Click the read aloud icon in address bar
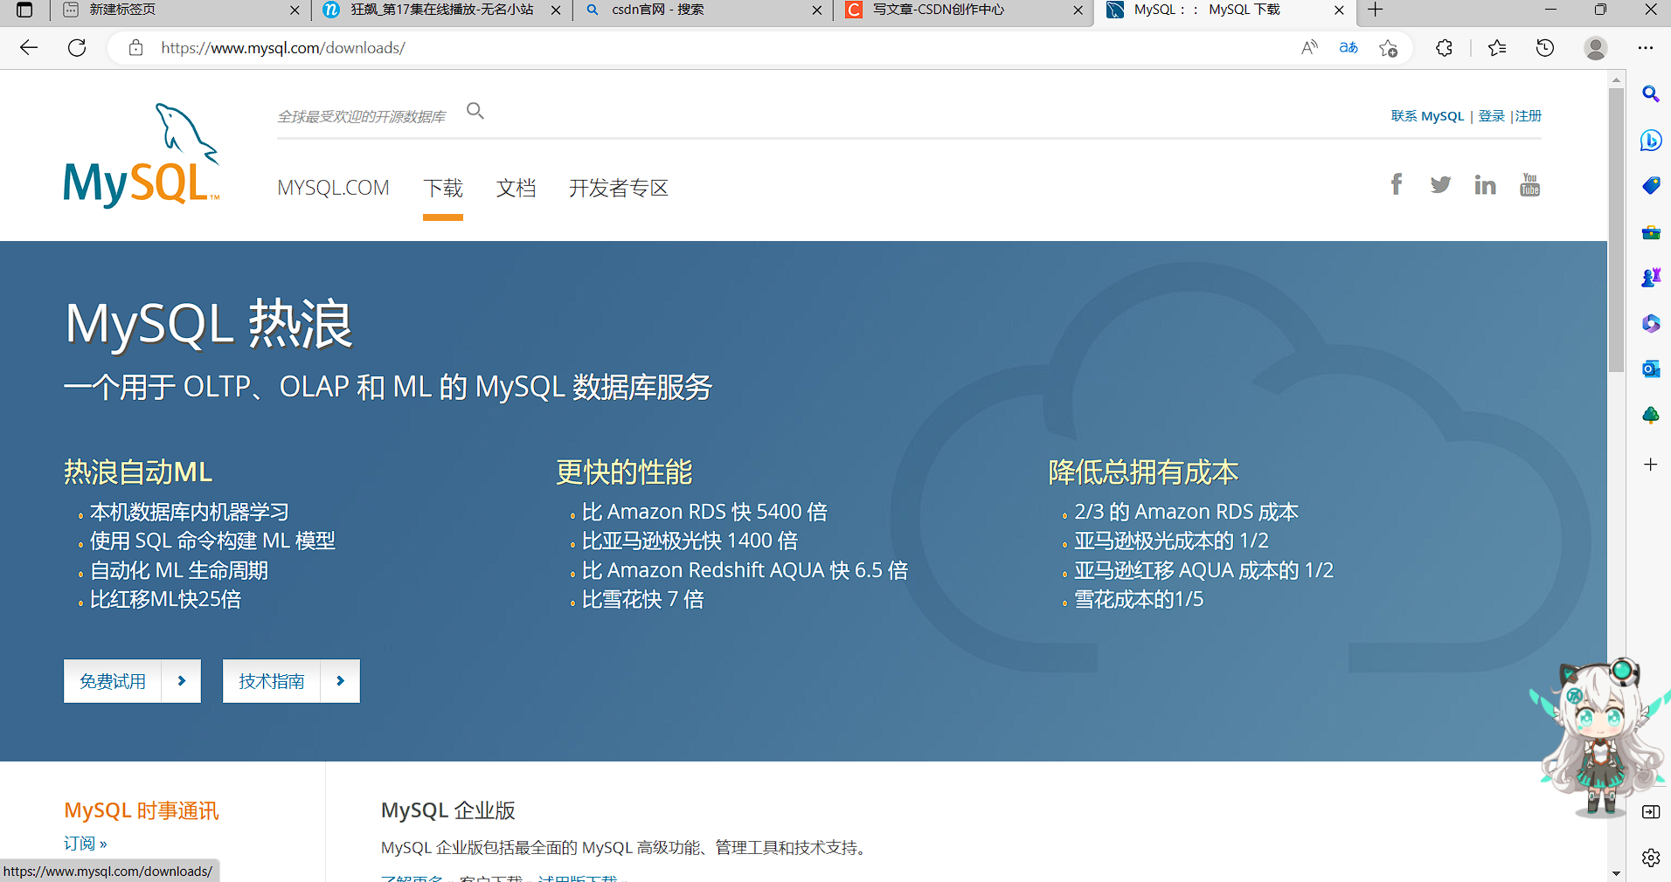This screenshot has height=882, width=1671. point(1309,48)
